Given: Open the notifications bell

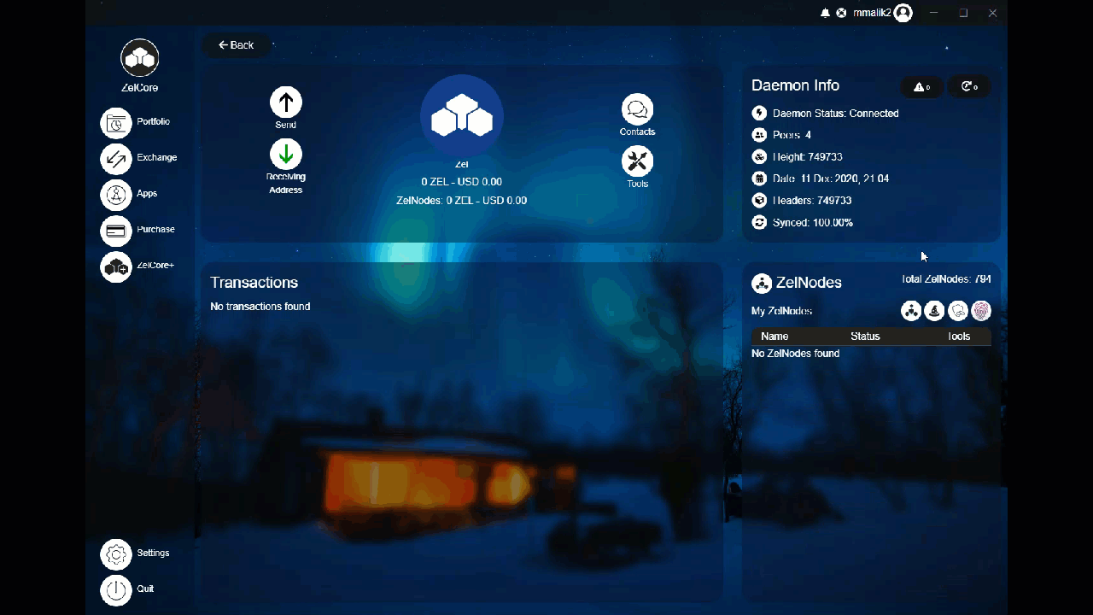Looking at the screenshot, I should 825,13.
